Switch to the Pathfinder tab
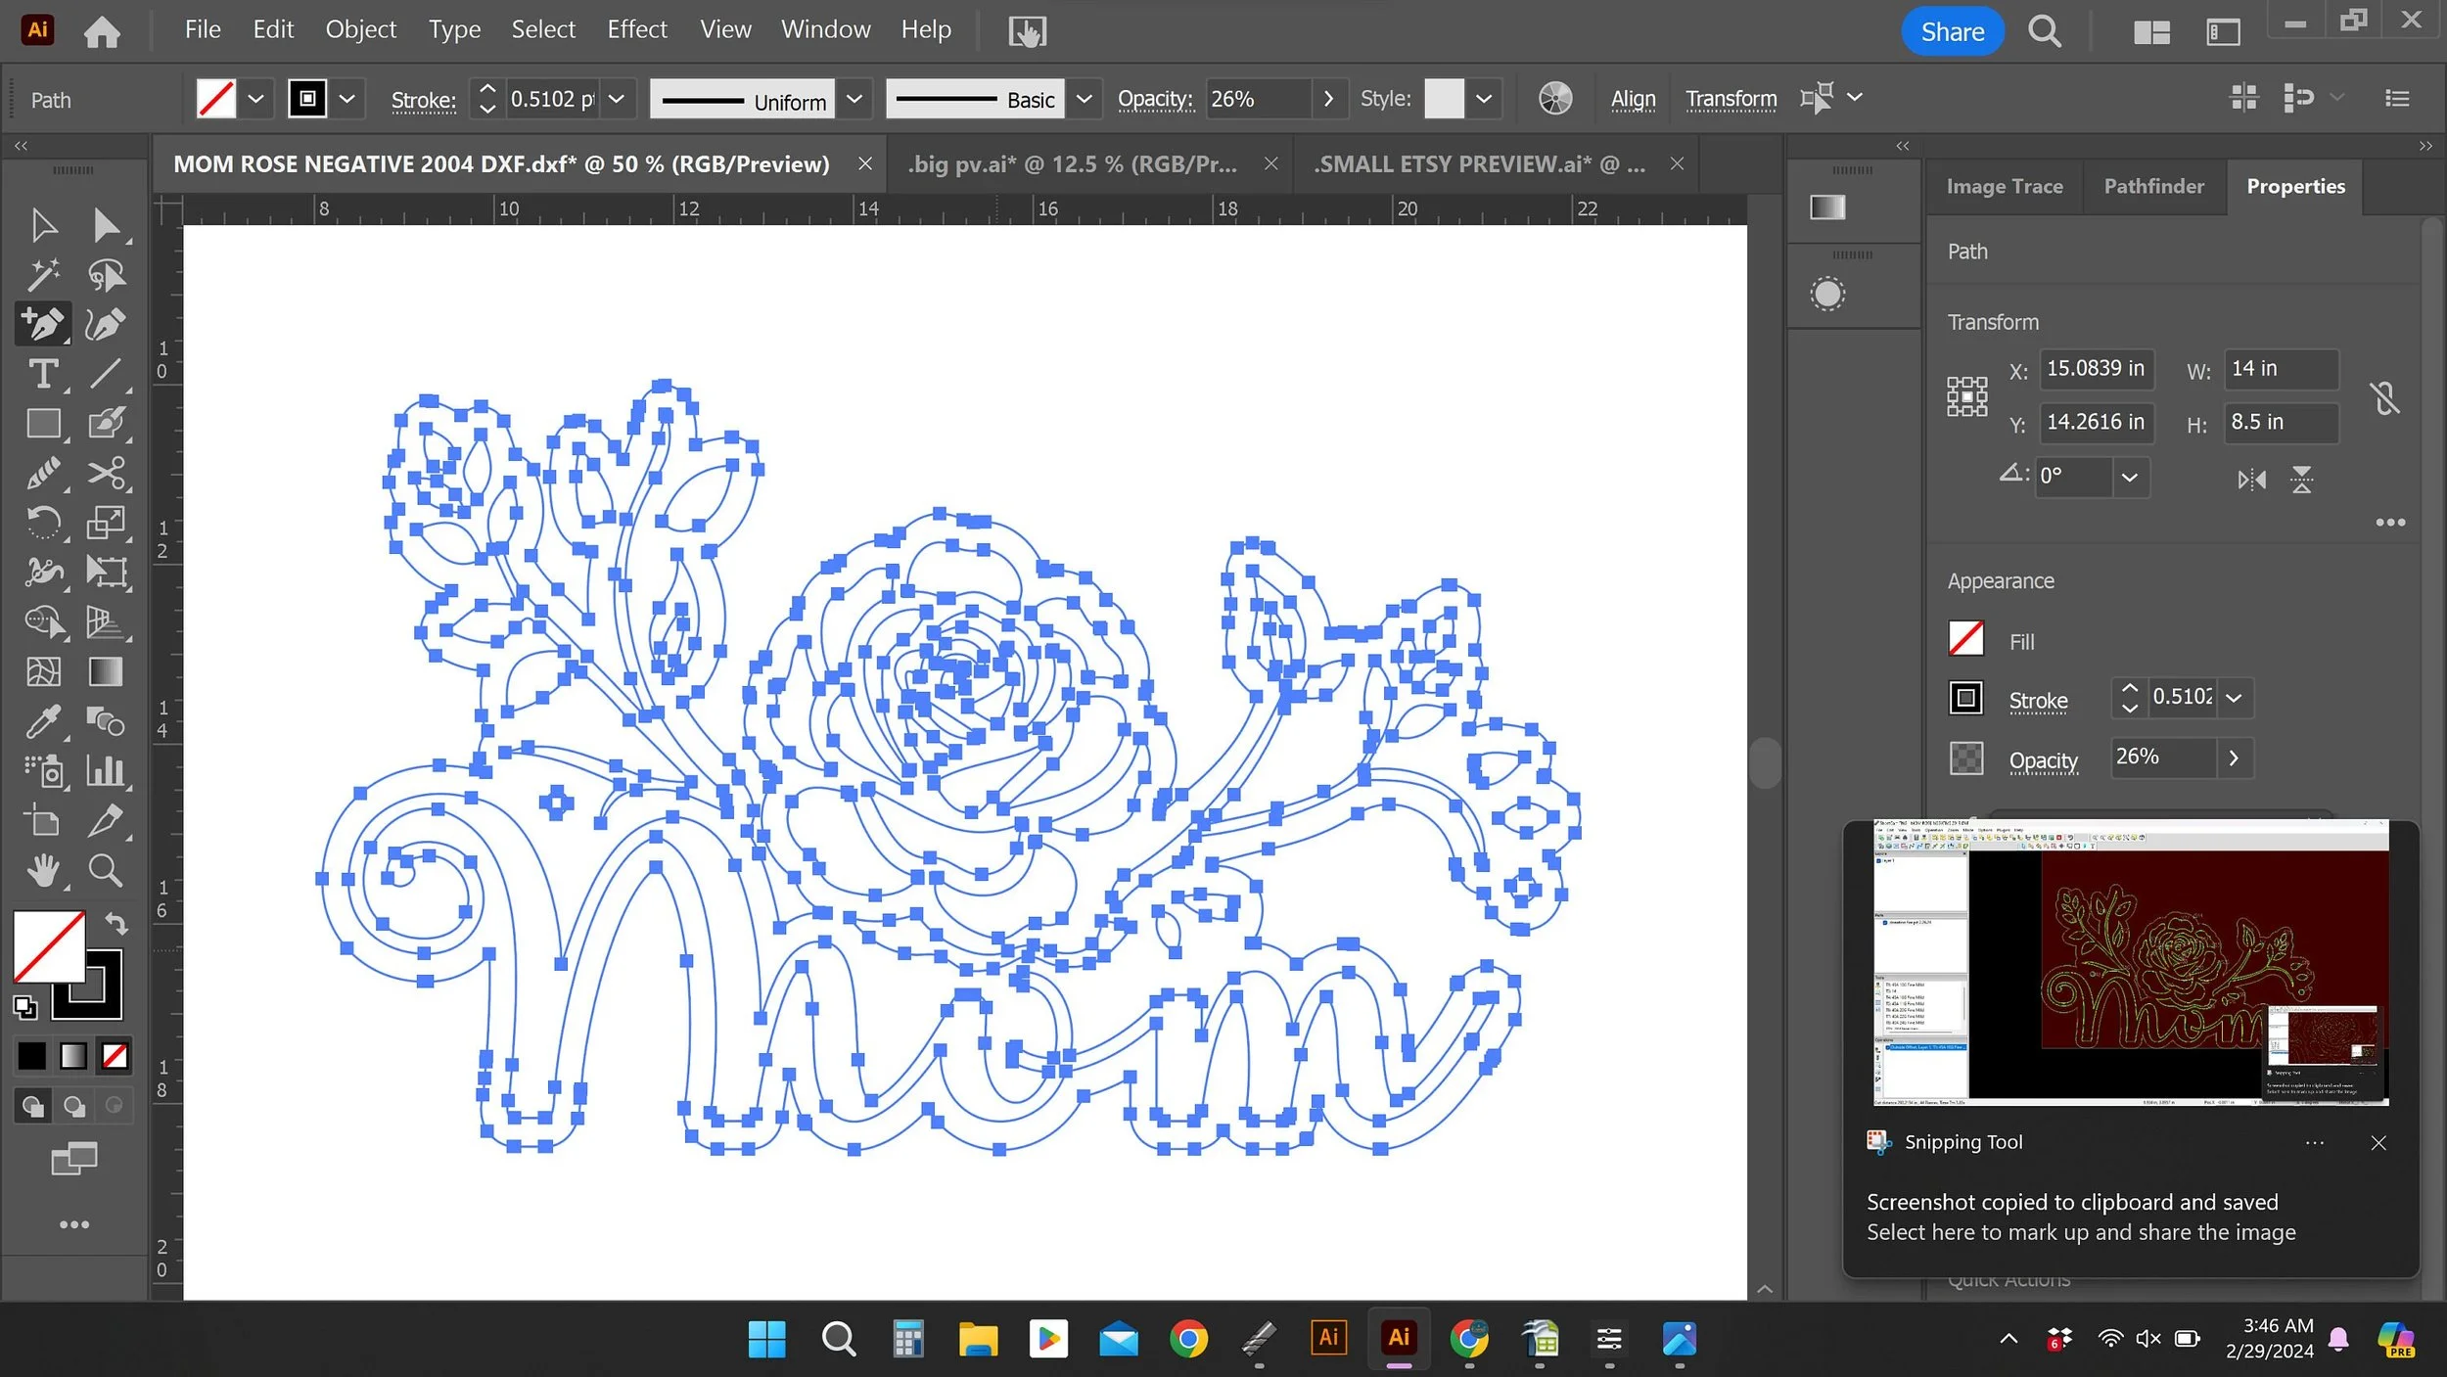Viewport: 2447px width, 1377px height. 2153,186
